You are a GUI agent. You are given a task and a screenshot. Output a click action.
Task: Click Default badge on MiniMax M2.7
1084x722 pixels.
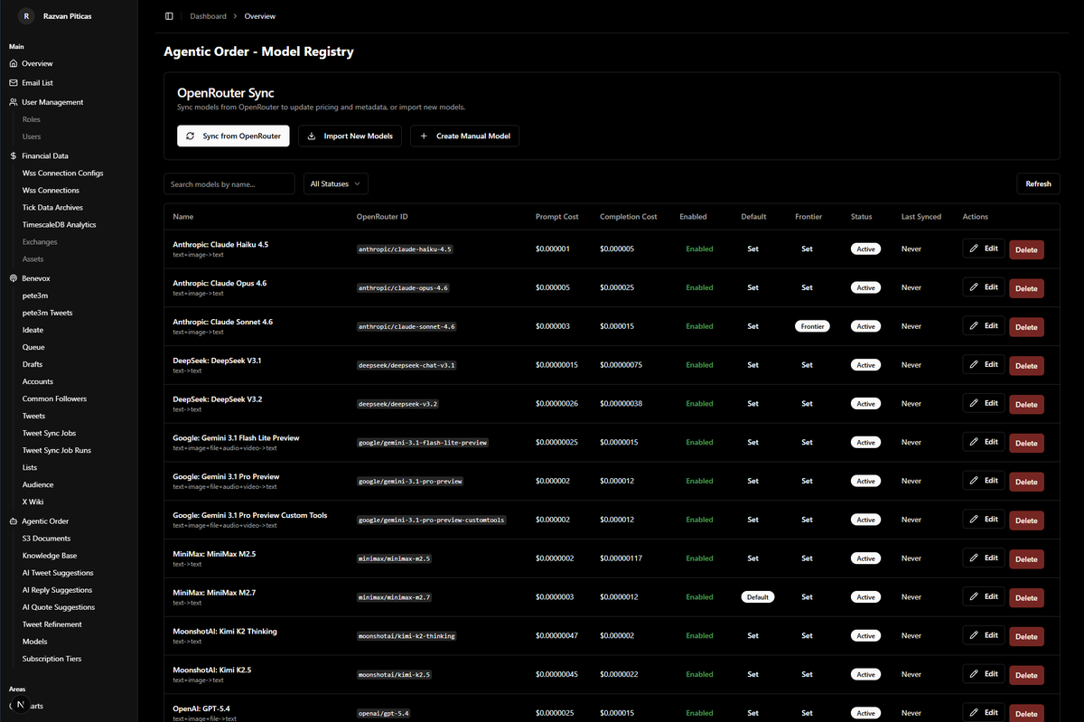758,597
